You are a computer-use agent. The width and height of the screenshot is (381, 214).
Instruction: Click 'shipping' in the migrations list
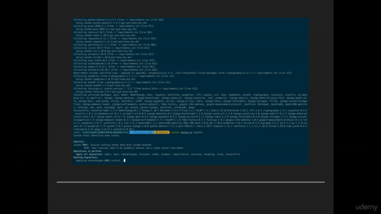pyautogui.click(x=209, y=155)
